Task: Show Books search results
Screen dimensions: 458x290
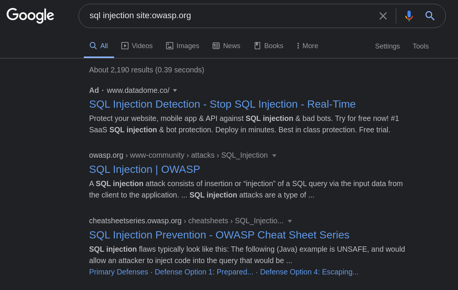Action: (268, 46)
